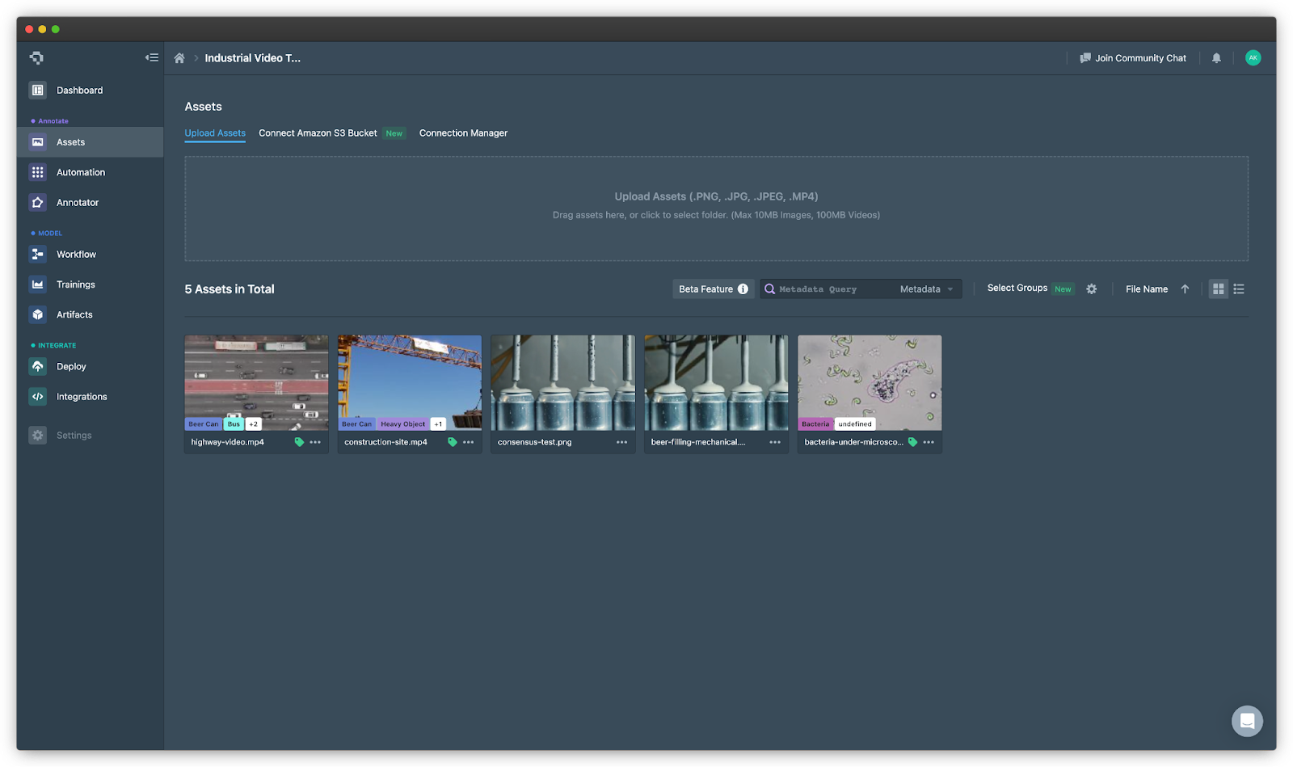Open the Metadata dropdown in the search bar
The image size is (1293, 767).
928,289
